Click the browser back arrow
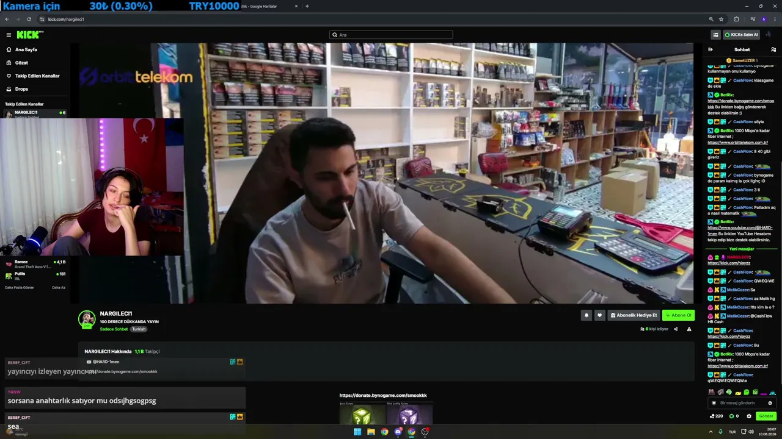The image size is (782, 439). (x=7, y=19)
